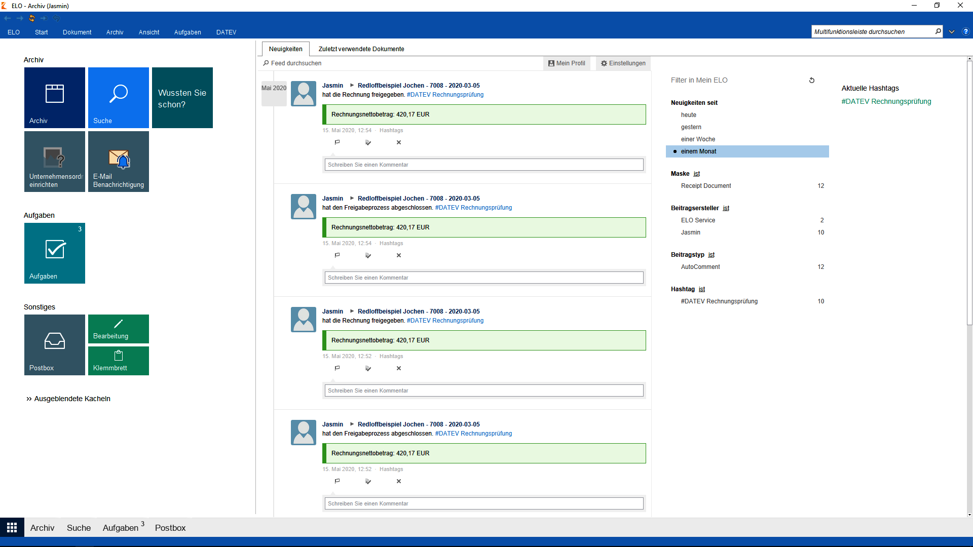
Task: Toggle the 'ist' operator next to Beitragsersteller
Action: coord(726,208)
